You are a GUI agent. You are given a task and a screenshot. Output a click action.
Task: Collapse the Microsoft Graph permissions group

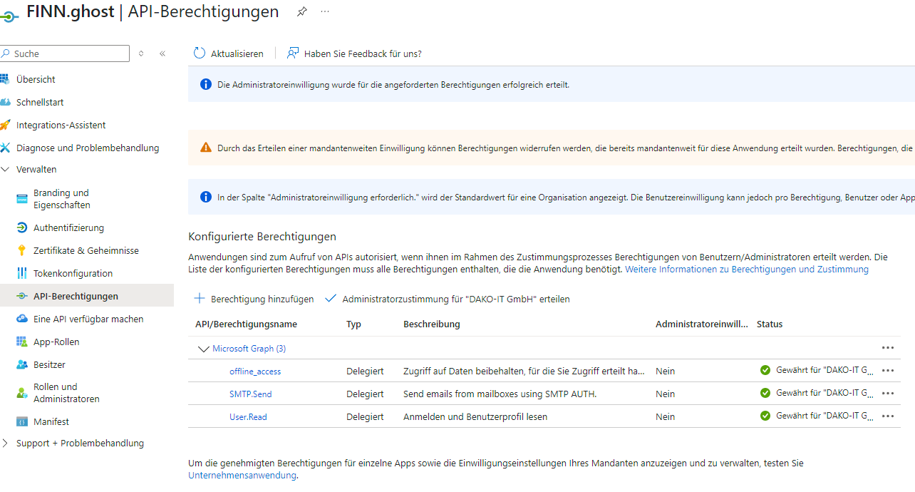click(x=202, y=349)
